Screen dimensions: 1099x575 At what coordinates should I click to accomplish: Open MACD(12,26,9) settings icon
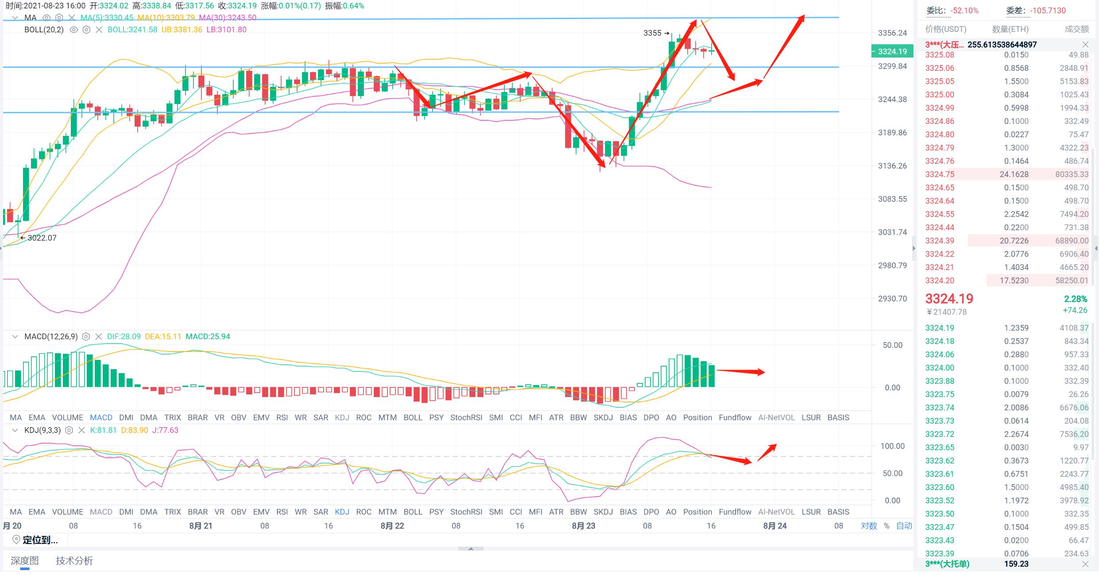86,337
